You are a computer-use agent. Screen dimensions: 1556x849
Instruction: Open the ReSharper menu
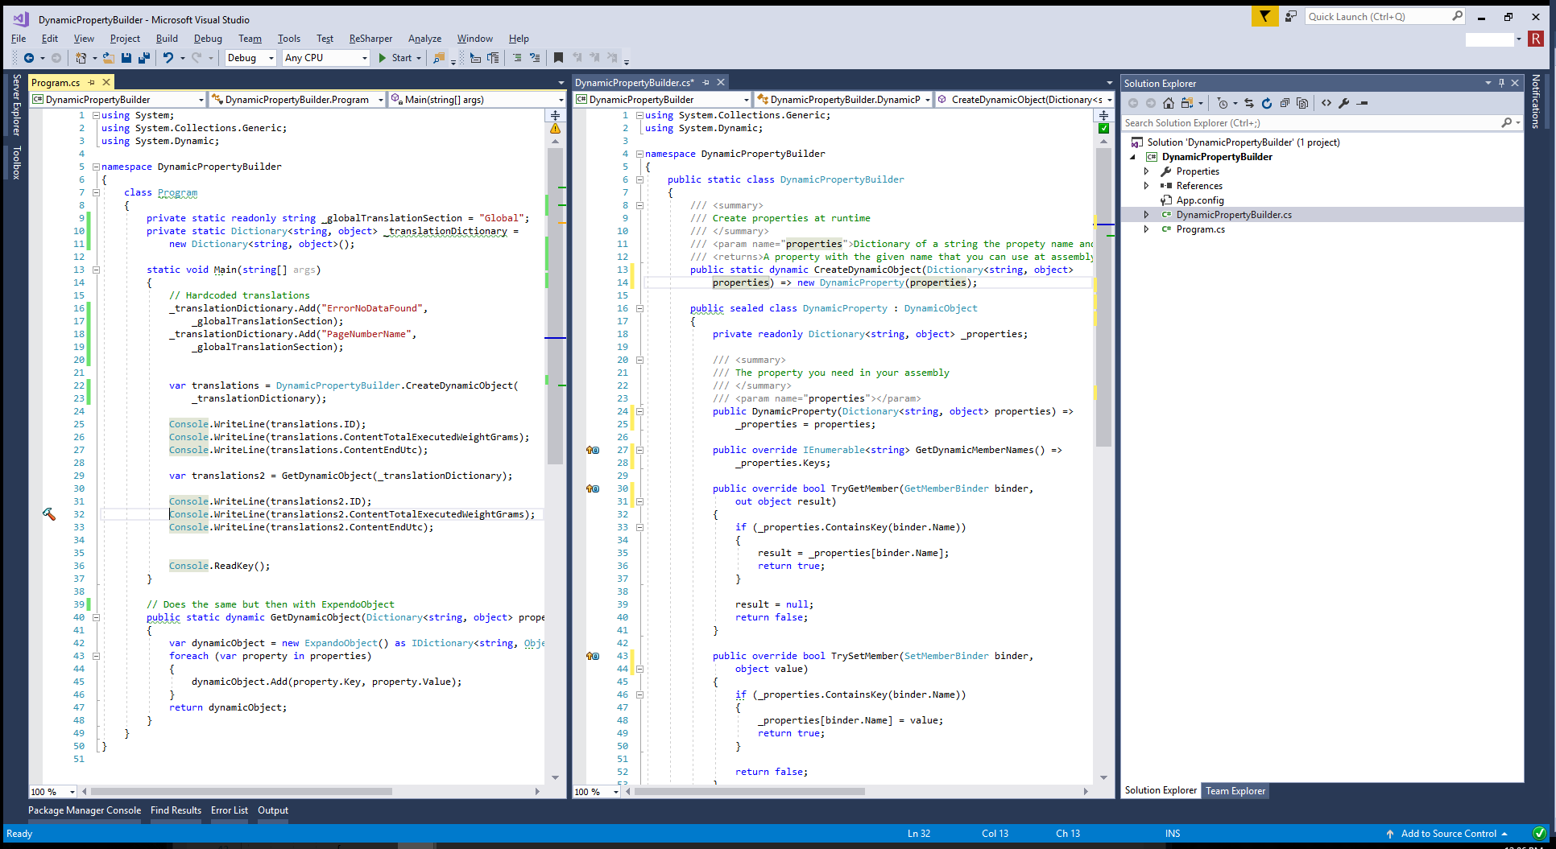[370, 39]
